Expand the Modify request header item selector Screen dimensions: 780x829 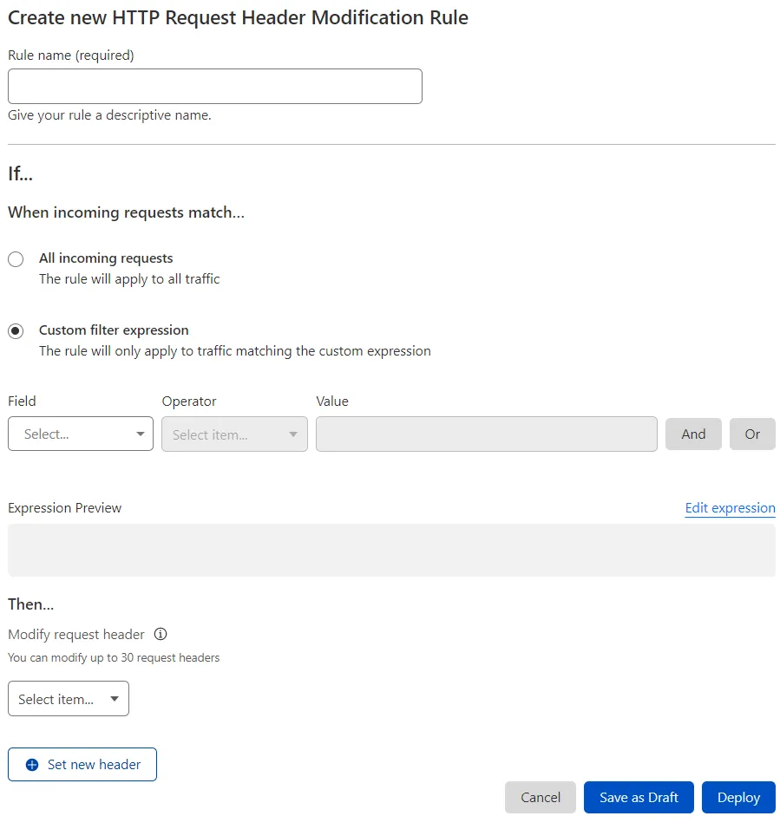click(x=68, y=698)
